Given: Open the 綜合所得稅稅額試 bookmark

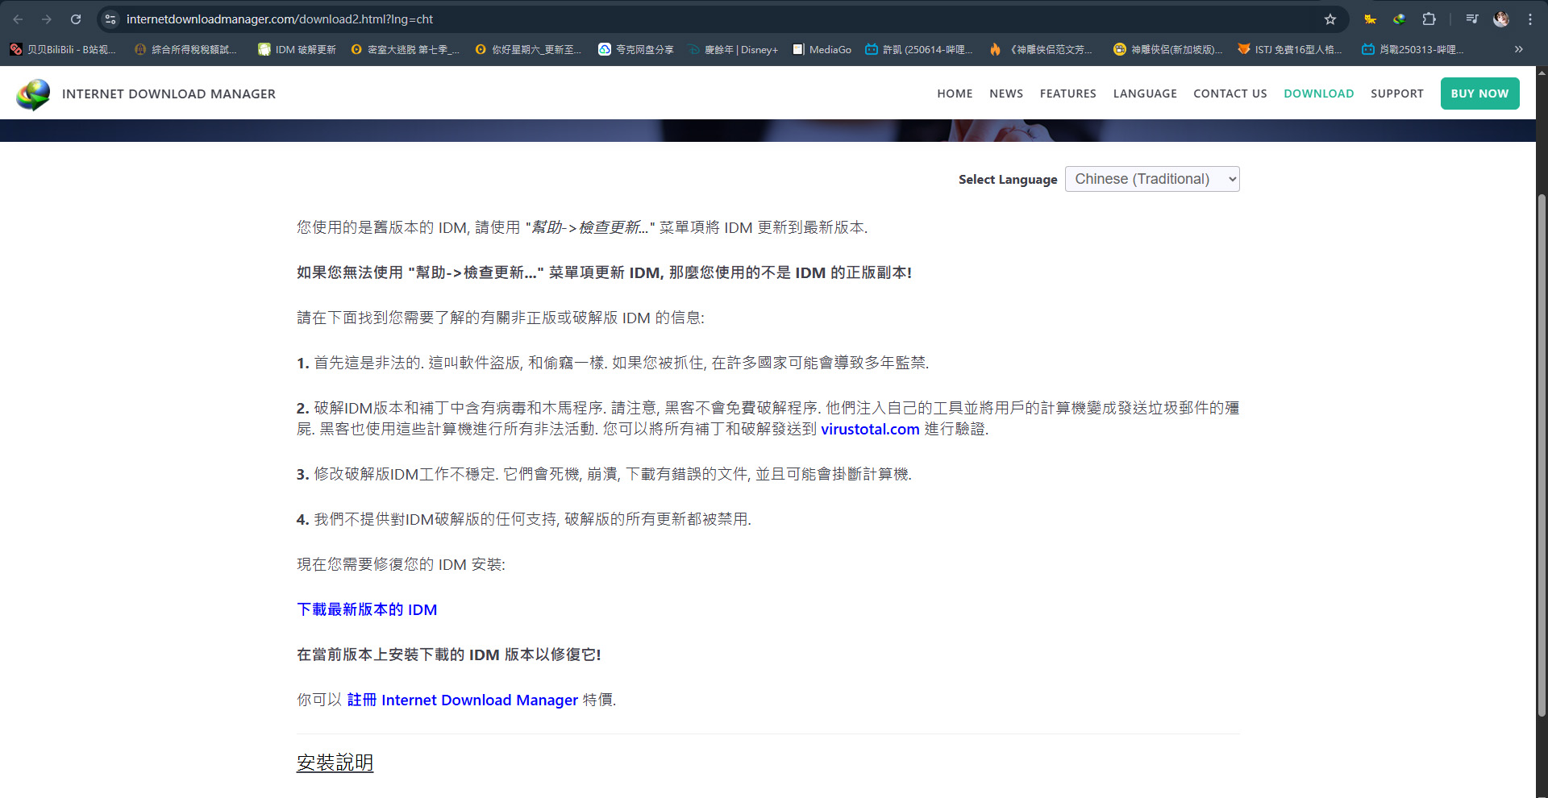Looking at the screenshot, I should (186, 49).
